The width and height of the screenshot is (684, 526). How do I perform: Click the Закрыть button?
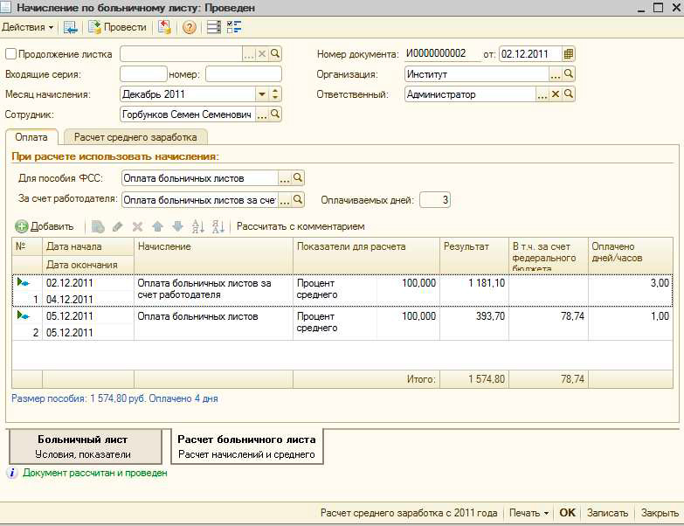[x=660, y=513]
